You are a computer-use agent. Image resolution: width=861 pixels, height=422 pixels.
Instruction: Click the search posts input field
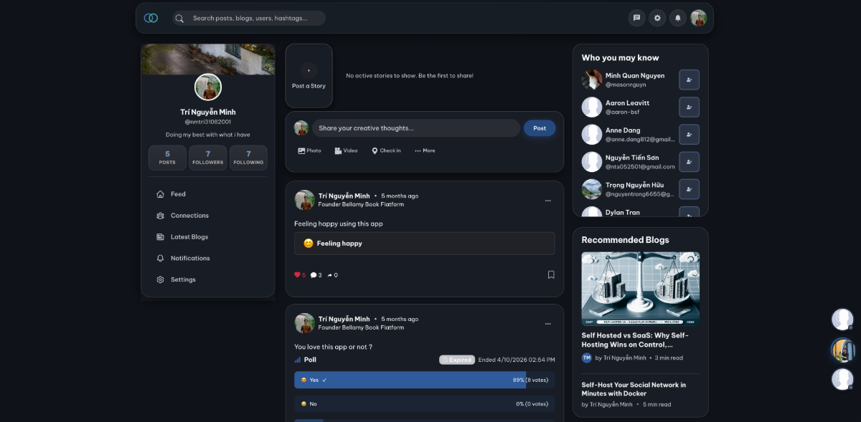click(x=249, y=18)
